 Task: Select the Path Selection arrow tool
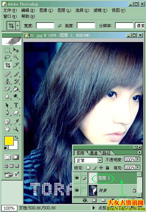pos(7,105)
